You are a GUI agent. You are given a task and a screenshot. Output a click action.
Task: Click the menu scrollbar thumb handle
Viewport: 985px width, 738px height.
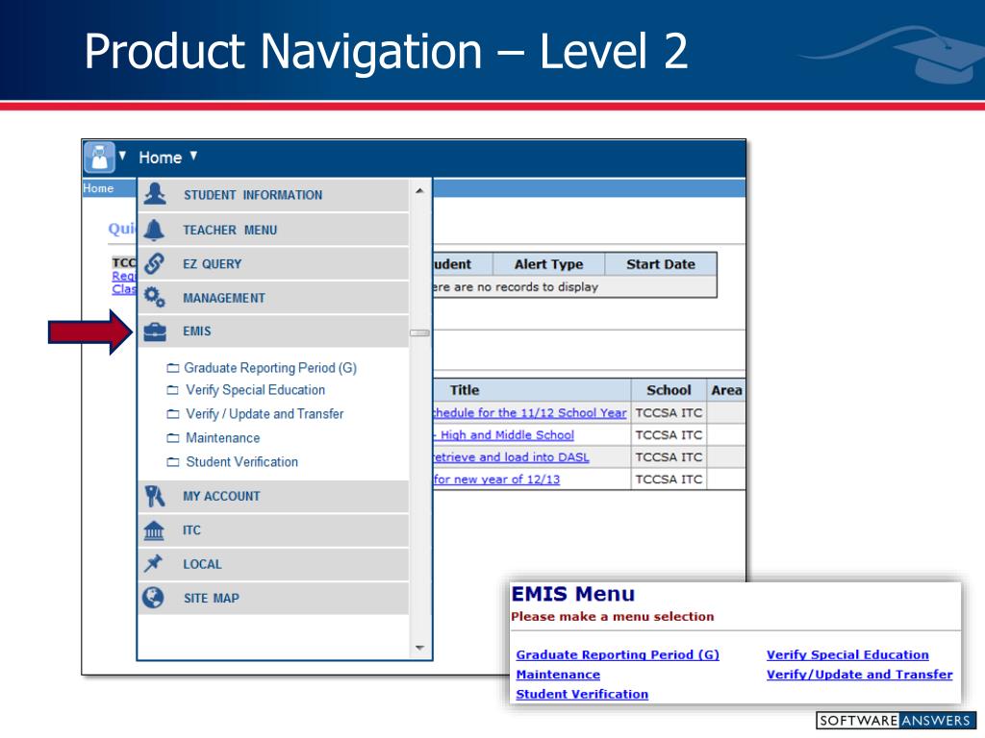click(419, 333)
